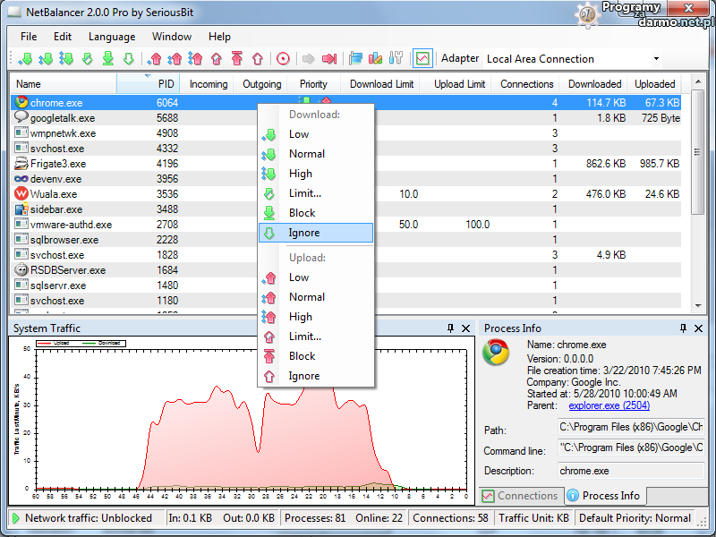
Task: Click the red circular reset priorities toolbar icon
Action: [283, 59]
